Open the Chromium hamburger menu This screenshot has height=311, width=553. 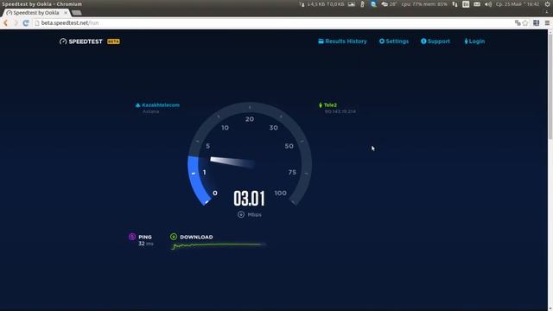pos(547,23)
